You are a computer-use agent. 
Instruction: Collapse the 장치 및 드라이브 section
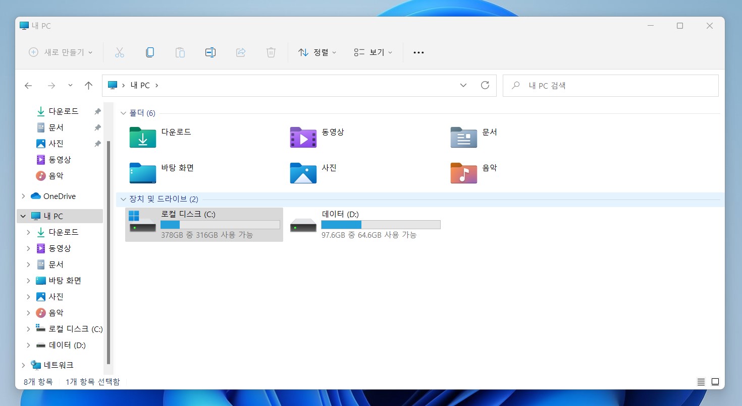coord(123,199)
